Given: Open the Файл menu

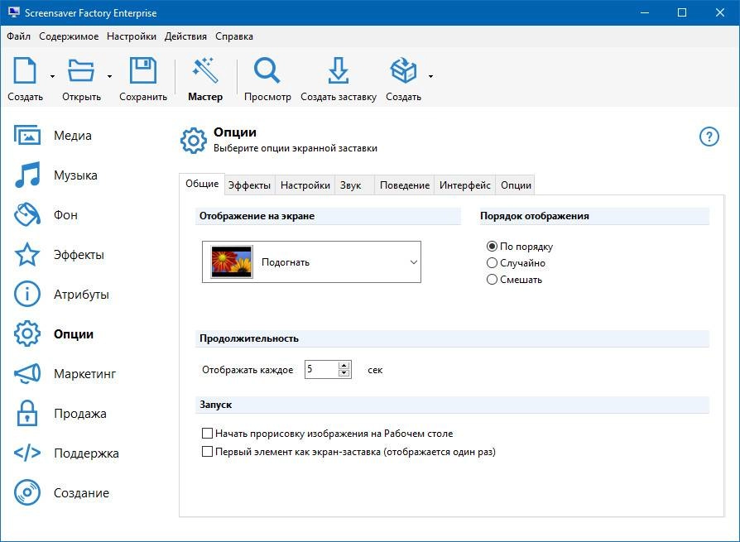Looking at the screenshot, I should (x=18, y=36).
